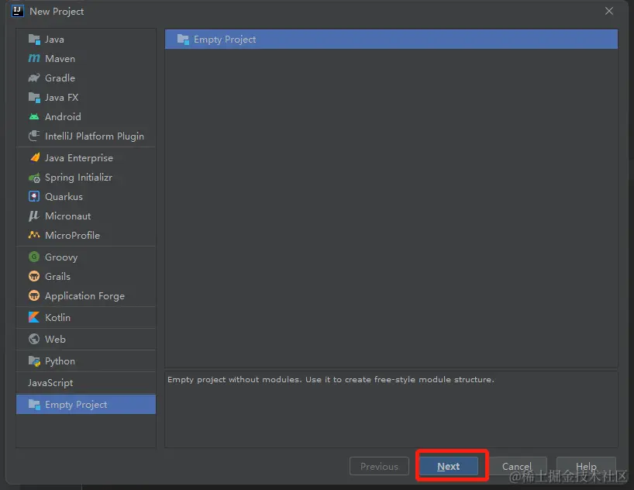
Task: Cancel the New Project dialog
Action: click(517, 466)
